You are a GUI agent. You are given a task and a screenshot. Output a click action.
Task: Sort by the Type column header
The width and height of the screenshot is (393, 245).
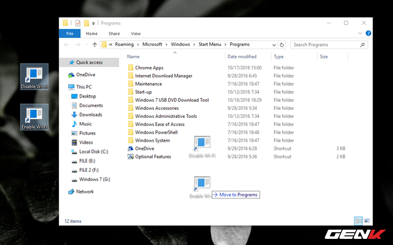(x=278, y=56)
